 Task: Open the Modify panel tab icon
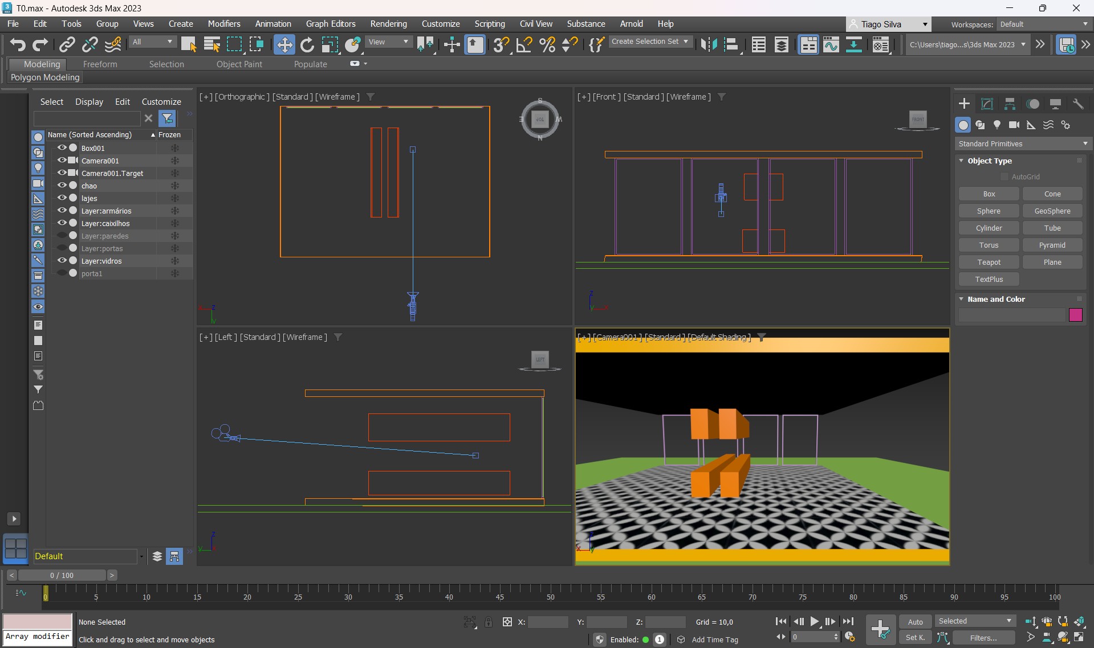click(987, 104)
